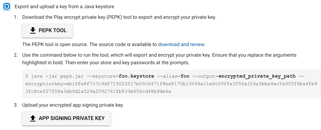The image size is (321, 130).
Task: Select the Java keystore export radio button
Action: coord(7,7)
